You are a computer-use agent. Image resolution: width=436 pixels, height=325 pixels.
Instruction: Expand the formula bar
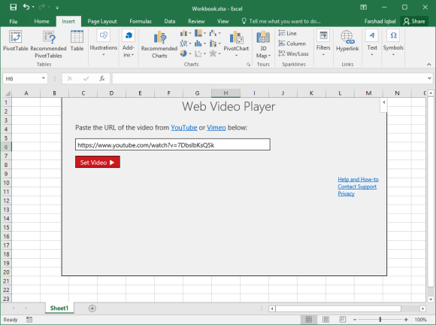429,78
